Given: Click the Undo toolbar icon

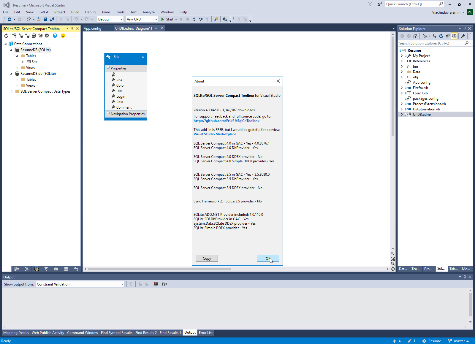Looking at the screenshot, I should 76,19.
